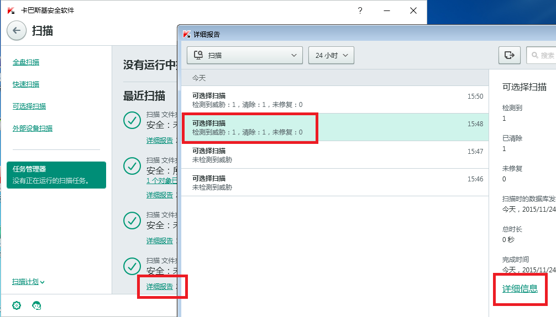Click the help question mark in title bar
This screenshot has width=556, height=317.
click(x=360, y=10)
